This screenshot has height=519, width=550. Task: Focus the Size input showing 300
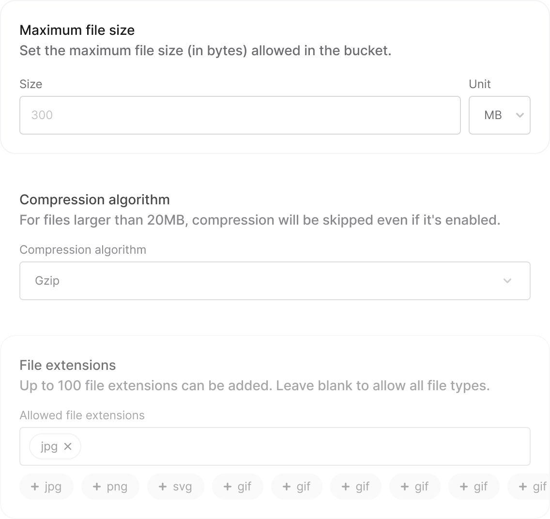tap(240, 115)
